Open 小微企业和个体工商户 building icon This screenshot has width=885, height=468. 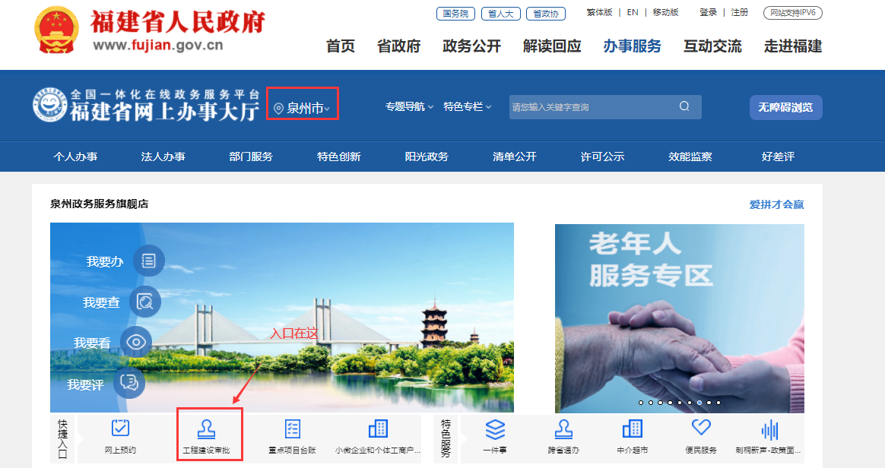click(378, 428)
